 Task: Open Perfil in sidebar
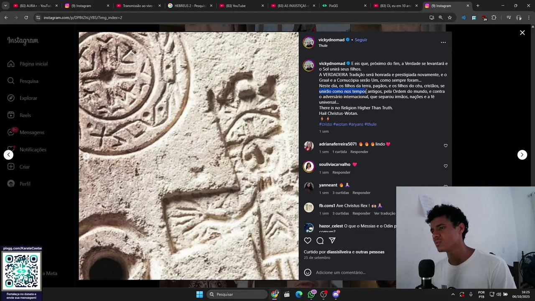[19, 184]
